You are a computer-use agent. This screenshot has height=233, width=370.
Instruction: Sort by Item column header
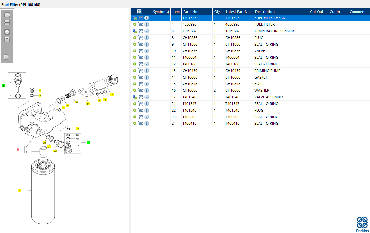176,12
